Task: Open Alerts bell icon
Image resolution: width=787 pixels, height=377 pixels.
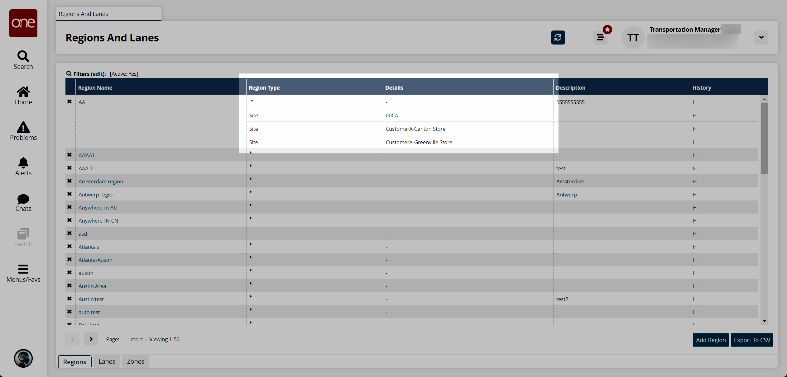Action: 23,167
